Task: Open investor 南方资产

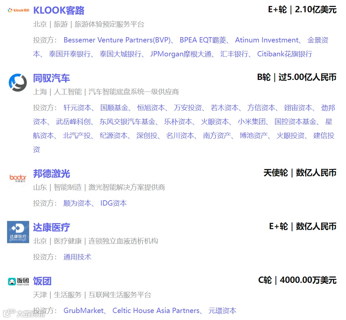Action: (x=217, y=136)
